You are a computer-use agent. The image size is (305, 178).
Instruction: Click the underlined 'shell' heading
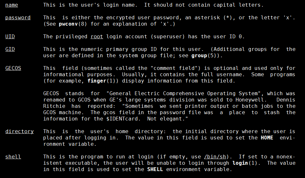click(x=13, y=157)
